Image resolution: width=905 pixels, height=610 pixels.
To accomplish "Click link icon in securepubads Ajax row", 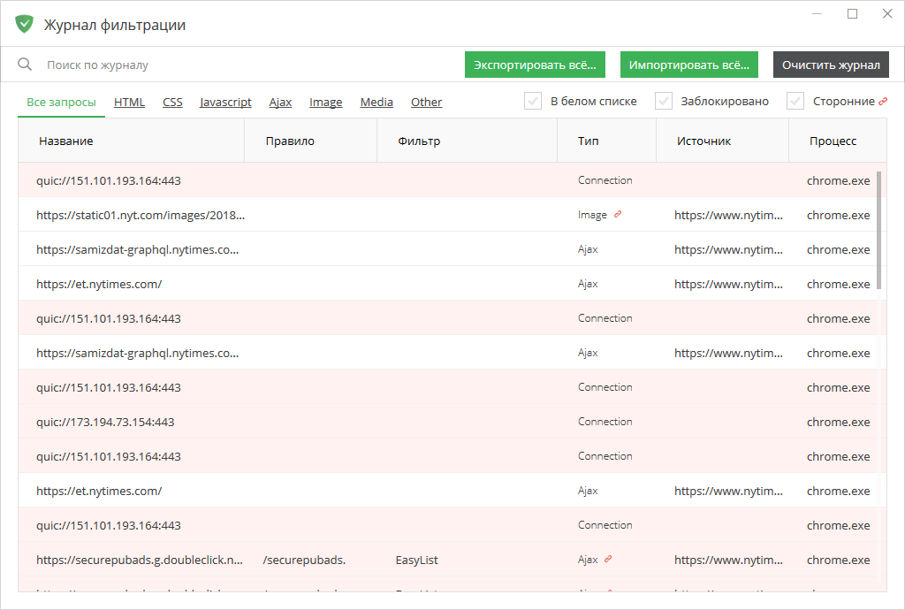I will coord(608,560).
